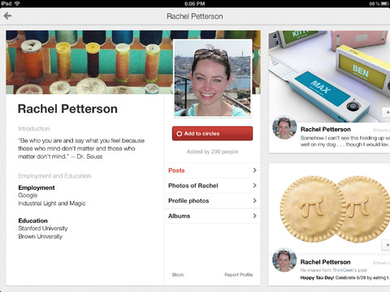Image resolution: width=390 pixels, height=292 pixels.
Task: Select the Posts menu item
Action: tap(212, 170)
